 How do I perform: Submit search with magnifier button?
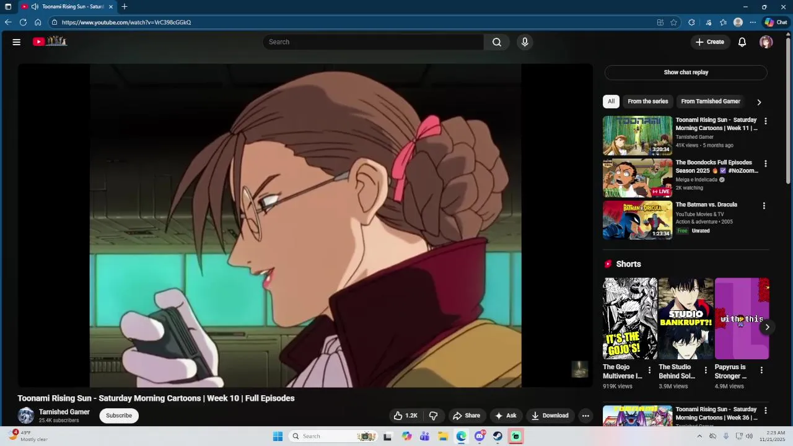pos(497,42)
